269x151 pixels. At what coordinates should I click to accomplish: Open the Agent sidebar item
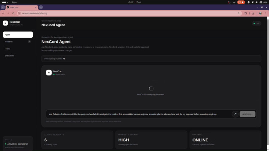point(18,35)
